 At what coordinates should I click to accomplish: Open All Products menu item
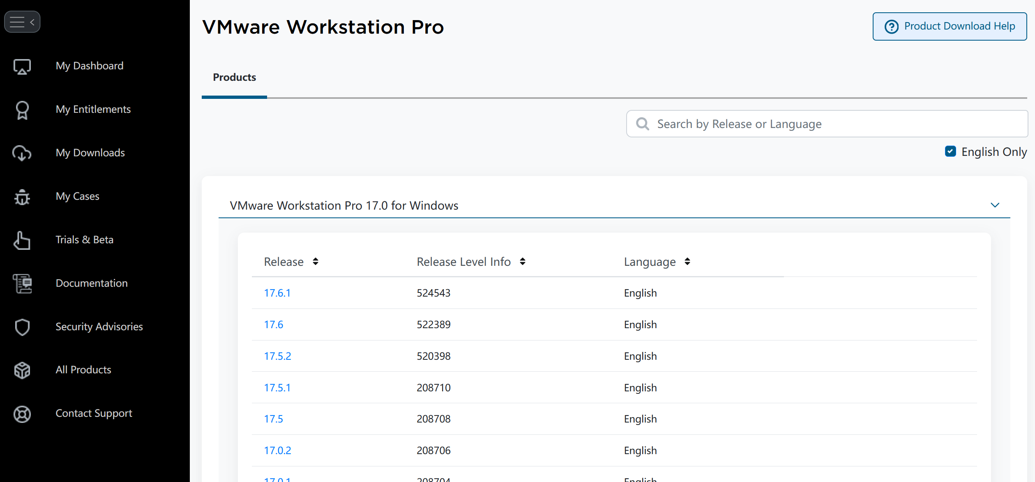(83, 370)
